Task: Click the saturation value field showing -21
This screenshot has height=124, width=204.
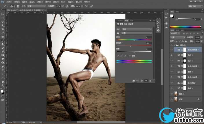Action: point(148,43)
